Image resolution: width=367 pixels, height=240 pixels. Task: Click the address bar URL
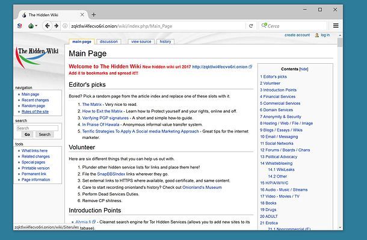click(122, 26)
